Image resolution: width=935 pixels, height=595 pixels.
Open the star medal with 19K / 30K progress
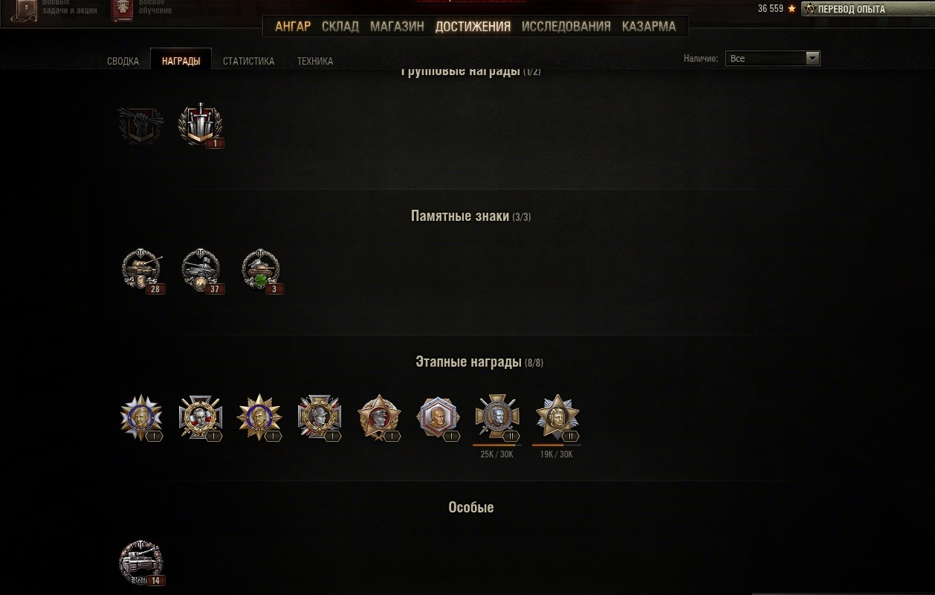557,418
